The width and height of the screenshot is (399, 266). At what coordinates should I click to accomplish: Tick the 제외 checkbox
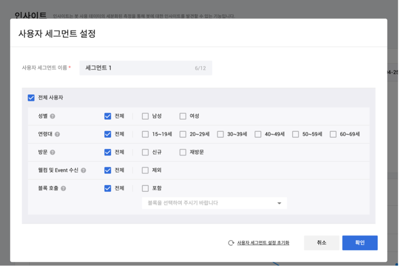pyautogui.click(x=145, y=170)
